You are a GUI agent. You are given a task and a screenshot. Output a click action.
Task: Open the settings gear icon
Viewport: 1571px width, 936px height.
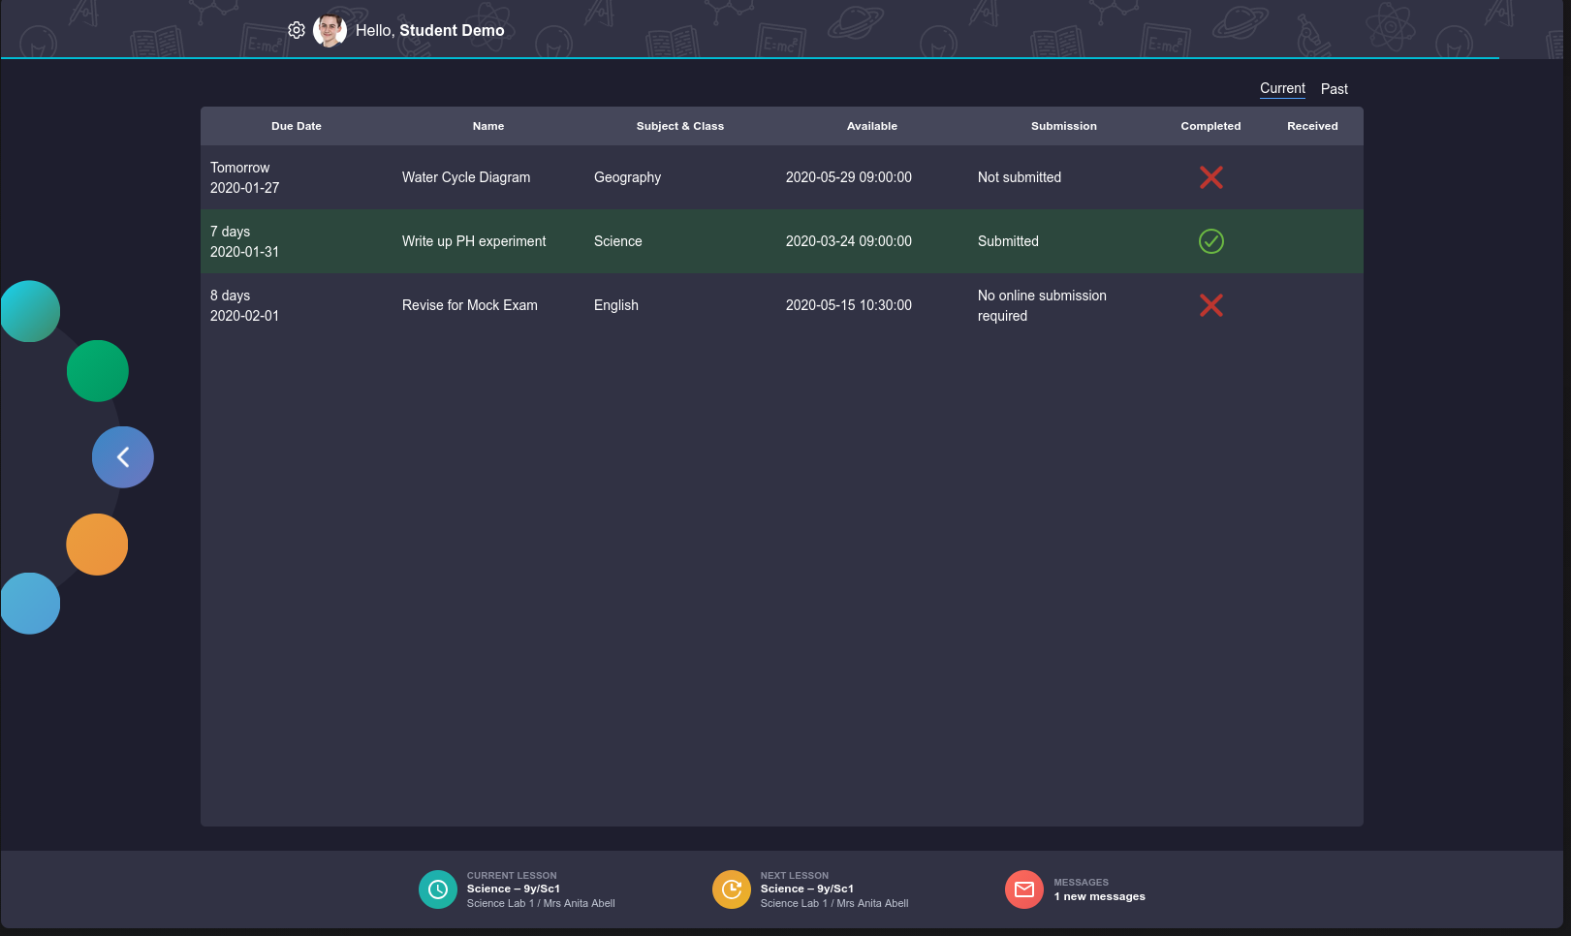(297, 30)
